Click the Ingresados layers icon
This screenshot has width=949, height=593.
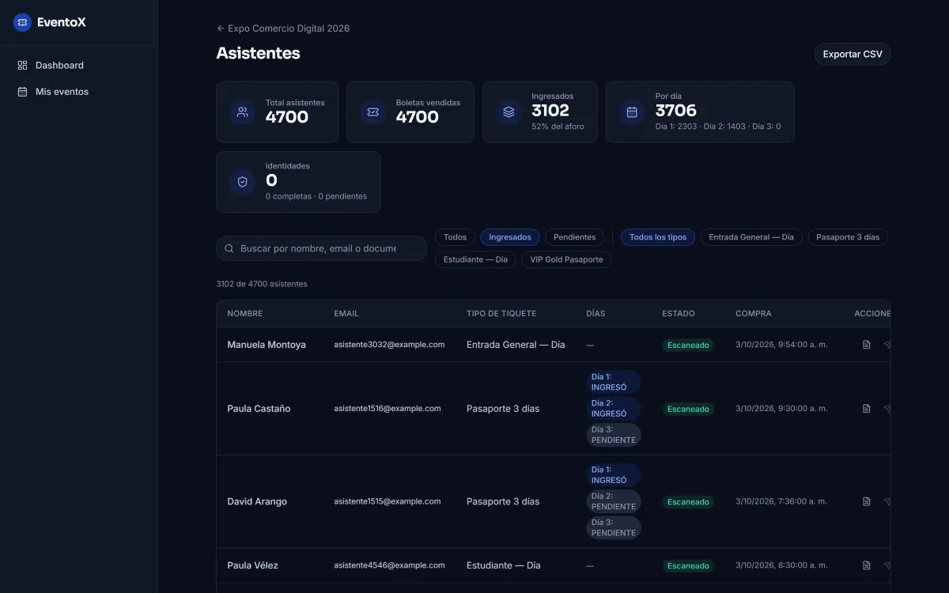(509, 112)
